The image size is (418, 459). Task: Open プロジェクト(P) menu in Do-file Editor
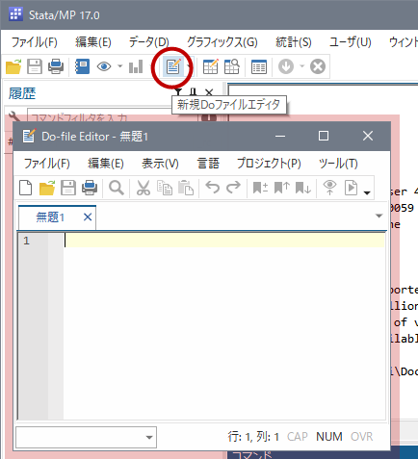pyautogui.click(x=269, y=164)
